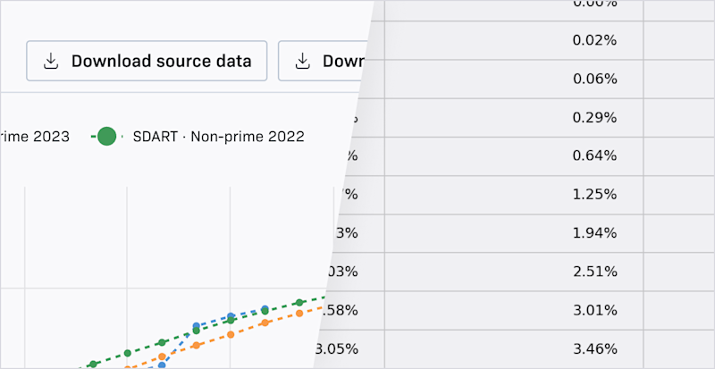Select the cell with value 1.94%
This screenshot has height=369, width=715.
514,234
